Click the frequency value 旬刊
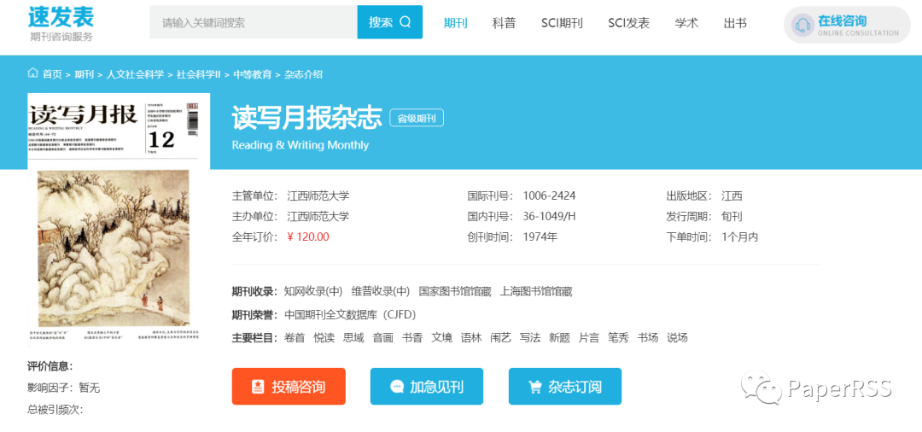Image resolution: width=922 pixels, height=432 pixels. click(732, 216)
